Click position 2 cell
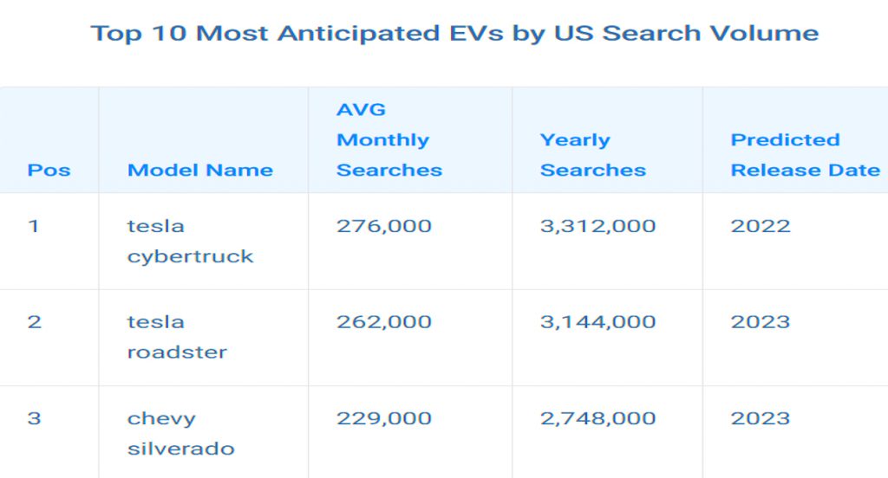 coord(34,322)
